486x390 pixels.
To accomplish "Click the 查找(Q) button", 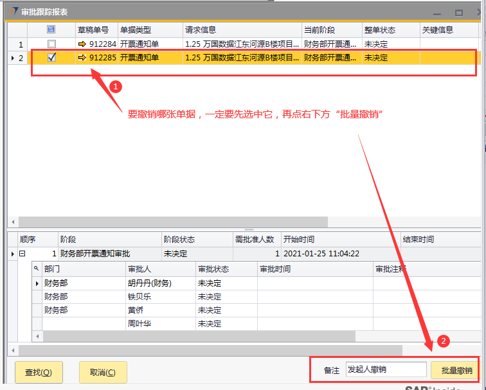I will [38, 372].
